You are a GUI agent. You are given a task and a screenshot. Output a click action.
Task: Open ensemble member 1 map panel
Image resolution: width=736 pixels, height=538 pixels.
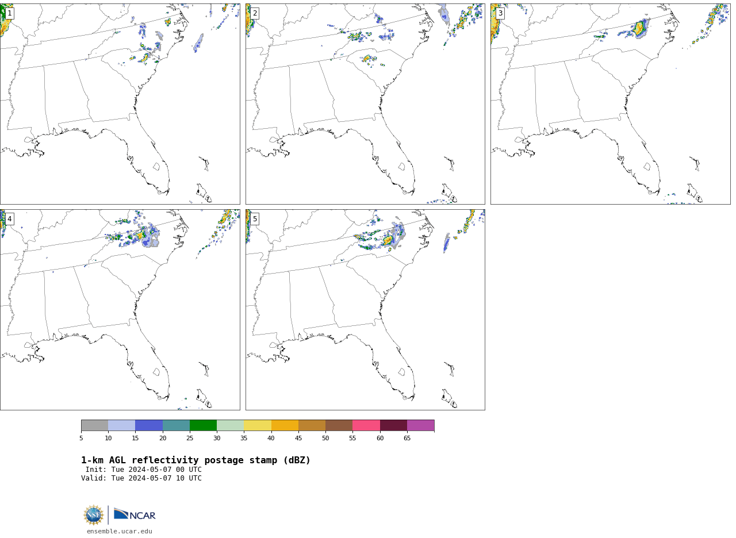click(x=120, y=104)
